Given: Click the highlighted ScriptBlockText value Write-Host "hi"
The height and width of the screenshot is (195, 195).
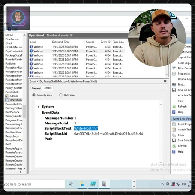Looking at the screenshot, I should [86, 128].
